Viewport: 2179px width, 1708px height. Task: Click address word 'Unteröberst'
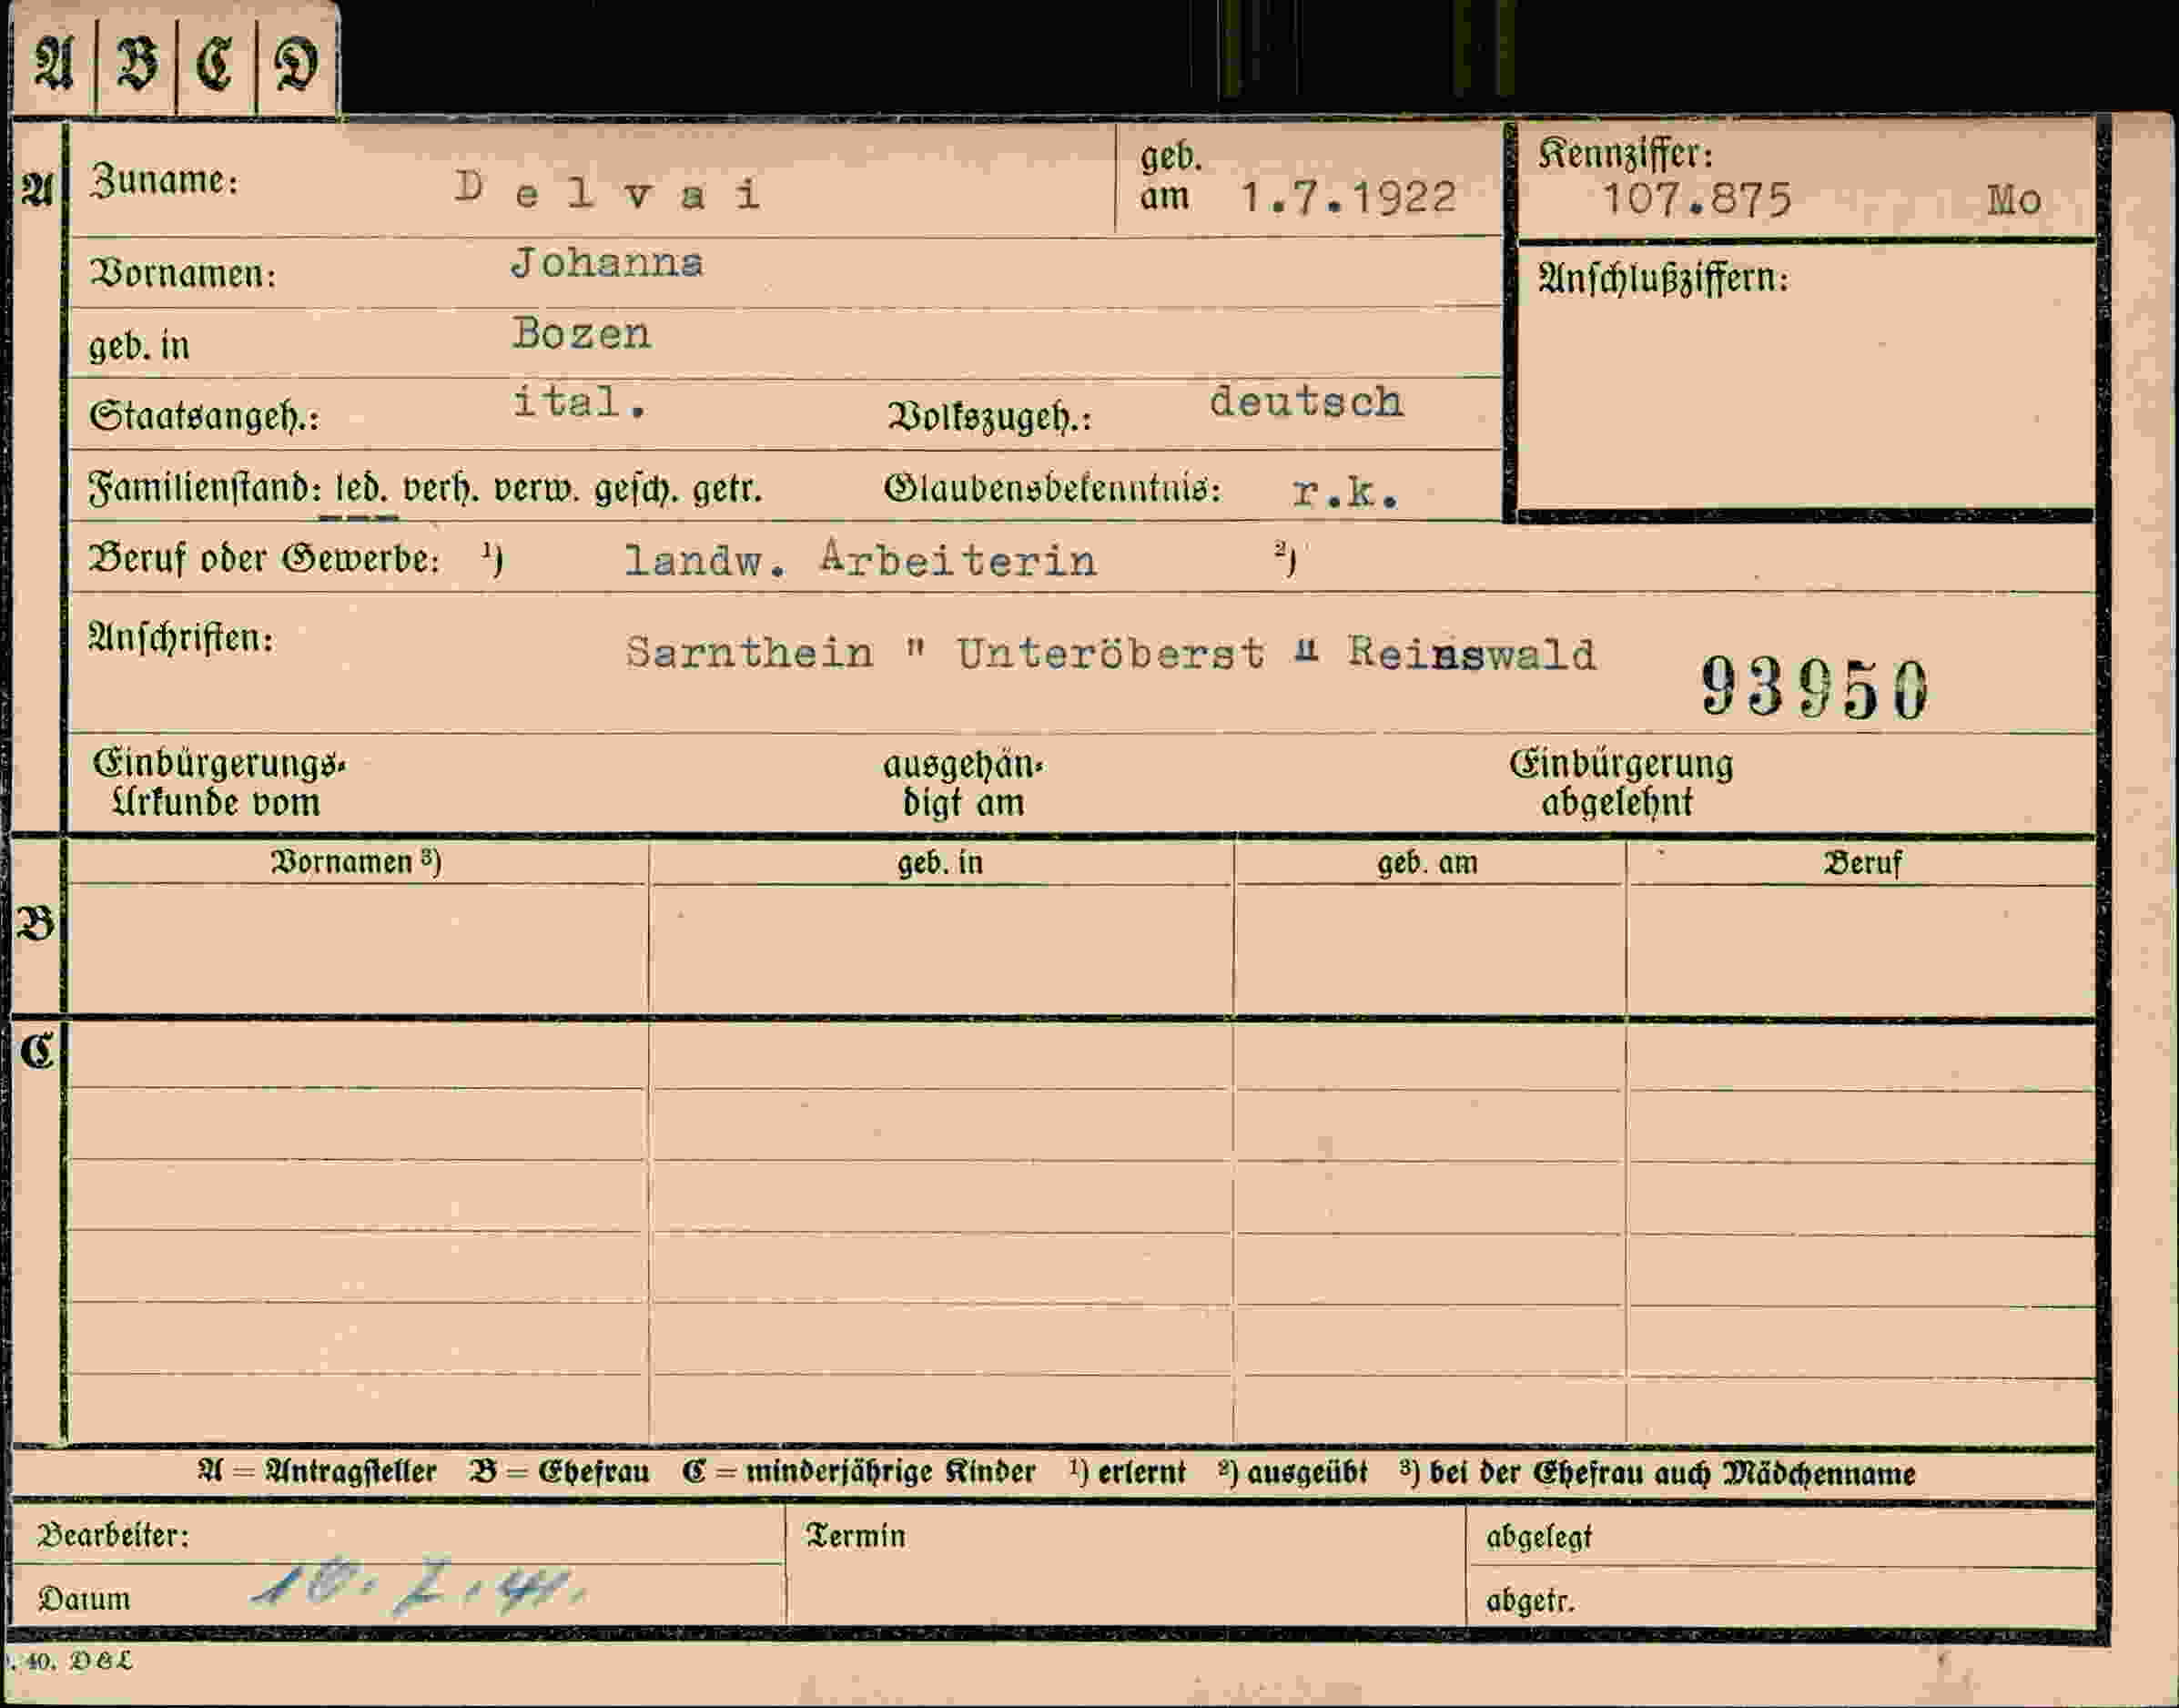(x=1110, y=653)
